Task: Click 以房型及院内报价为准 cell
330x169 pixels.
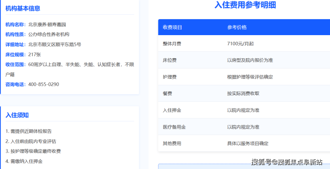Action: click(250, 60)
